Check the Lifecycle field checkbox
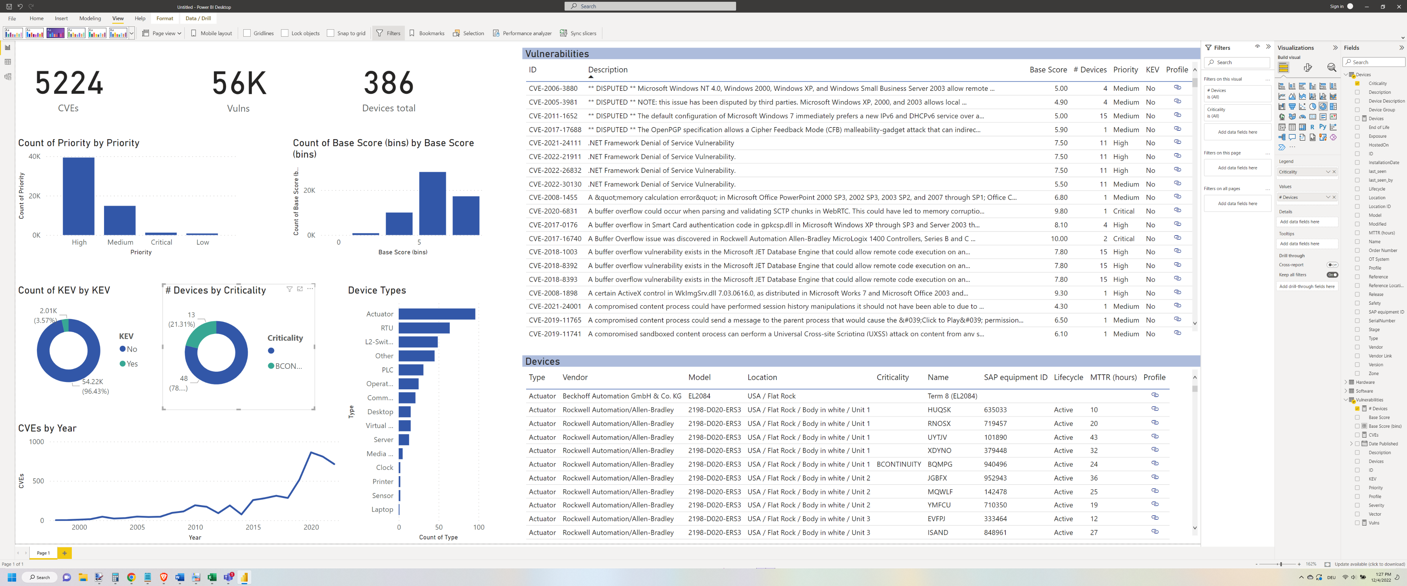The width and height of the screenshot is (1407, 586). tap(1357, 189)
